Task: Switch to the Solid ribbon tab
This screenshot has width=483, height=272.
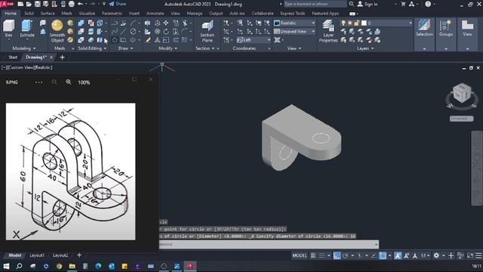Action: pos(29,14)
